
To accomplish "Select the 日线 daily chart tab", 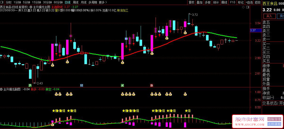I will 68,3.
